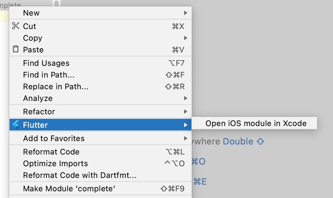
Task: Choose Find Usages menu entry
Action: (x=100, y=63)
